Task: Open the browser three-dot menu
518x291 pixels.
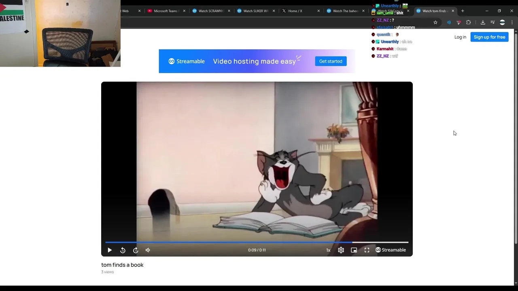Action: [x=512, y=23]
